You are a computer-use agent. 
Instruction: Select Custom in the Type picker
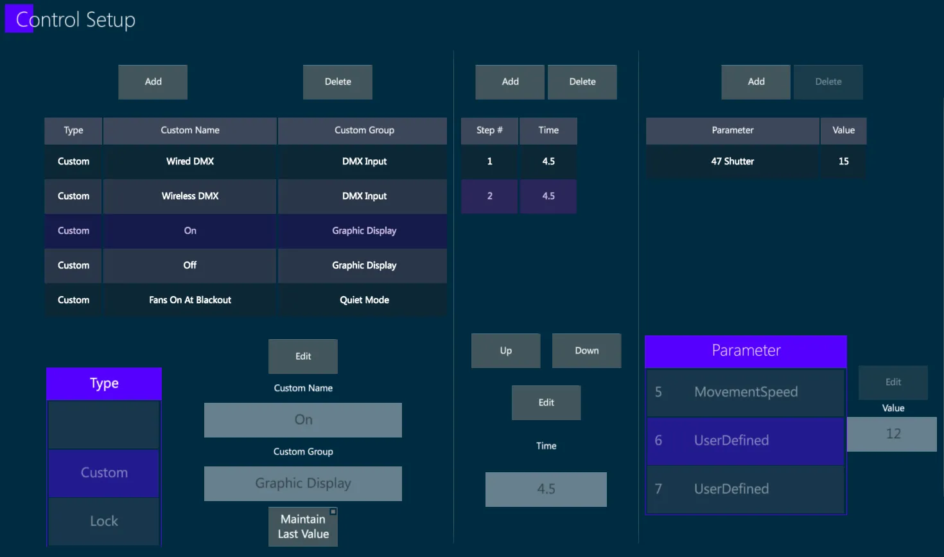(104, 473)
